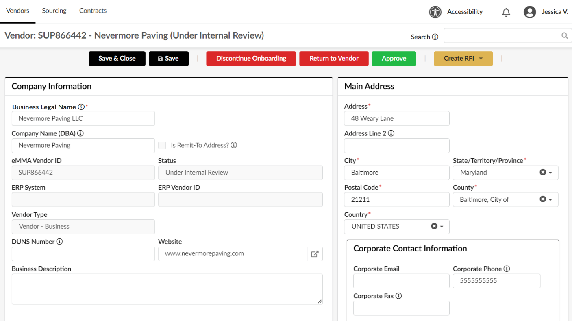Open notifications bell icon
Viewport: 572px width, 321px height.
[x=506, y=12]
